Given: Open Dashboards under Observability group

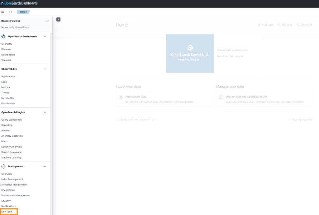Looking at the screenshot, I should [x=8, y=103].
